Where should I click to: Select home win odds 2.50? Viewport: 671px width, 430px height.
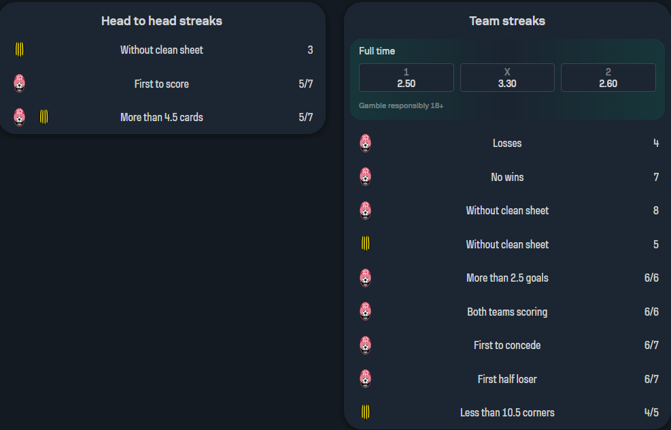coord(406,78)
